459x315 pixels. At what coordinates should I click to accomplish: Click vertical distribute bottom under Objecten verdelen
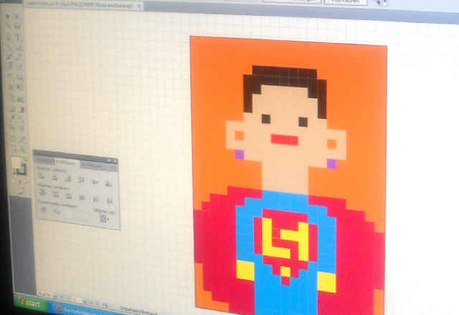pos(69,195)
